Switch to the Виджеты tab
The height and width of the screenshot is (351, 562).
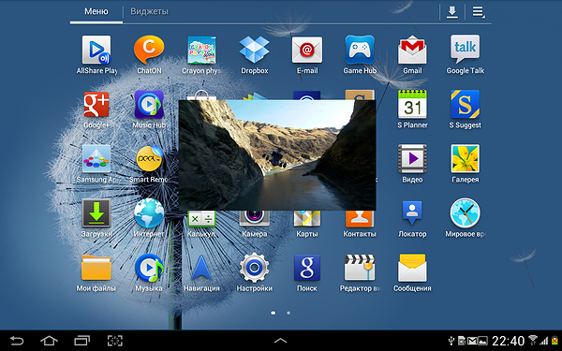pyautogui.click(x=149, y=11)
